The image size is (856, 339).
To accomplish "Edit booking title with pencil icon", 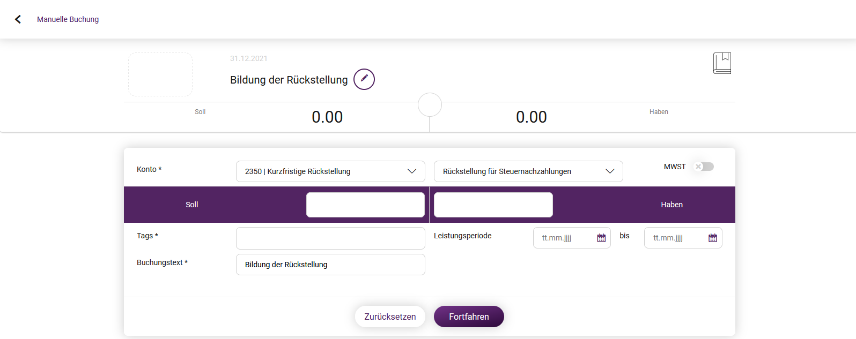I will (364, 79).
